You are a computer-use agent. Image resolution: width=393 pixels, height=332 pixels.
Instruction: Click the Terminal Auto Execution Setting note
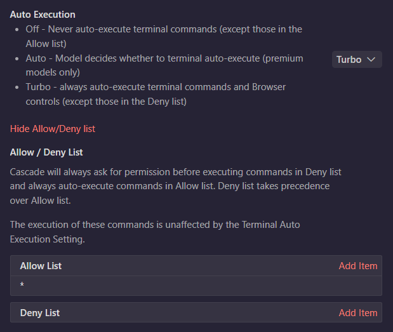point(155,232)
